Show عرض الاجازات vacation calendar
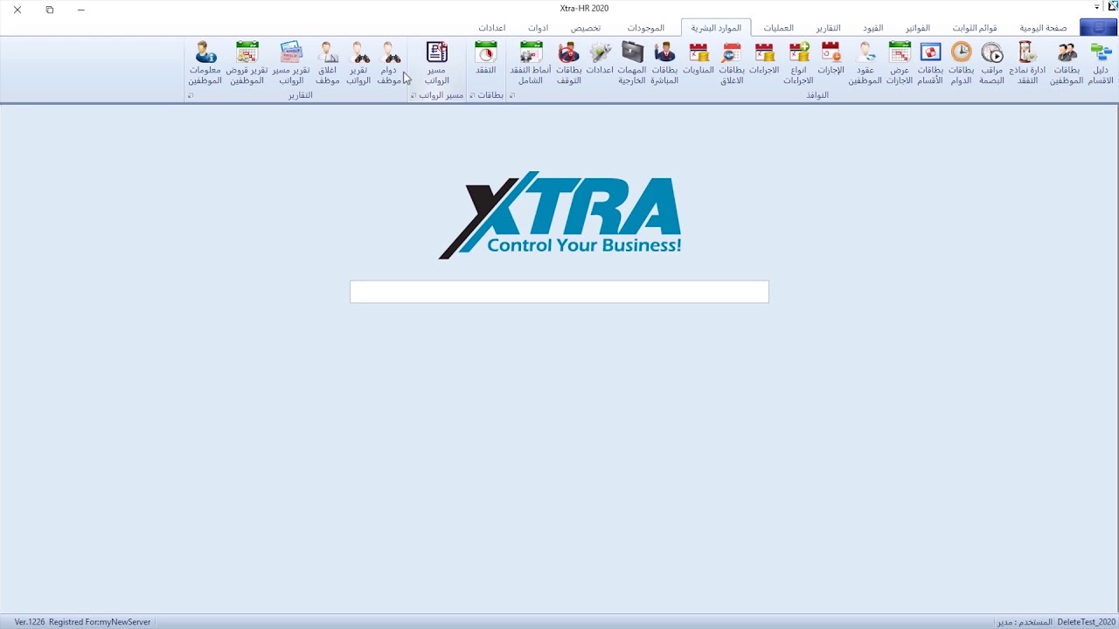The image size is (1119, 629). 900,63
